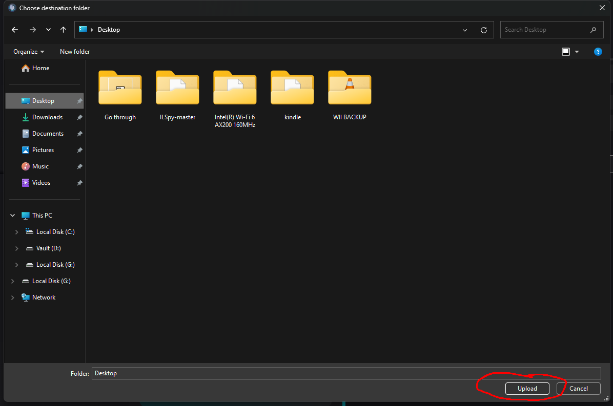This screenshot has width=613, height=406.
Task: Cancel the folder selection dialog
Action: (578, 389)
